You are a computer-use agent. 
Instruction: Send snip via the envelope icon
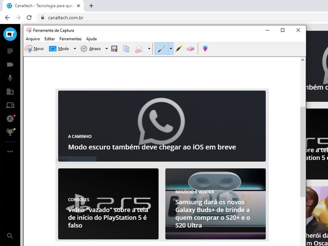point(139,49)
